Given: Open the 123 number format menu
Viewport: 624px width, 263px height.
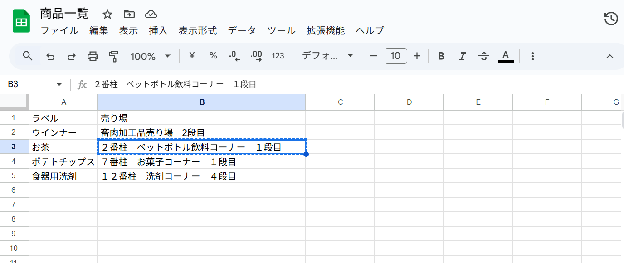Looking at the screenshot, I should (278, 56).
